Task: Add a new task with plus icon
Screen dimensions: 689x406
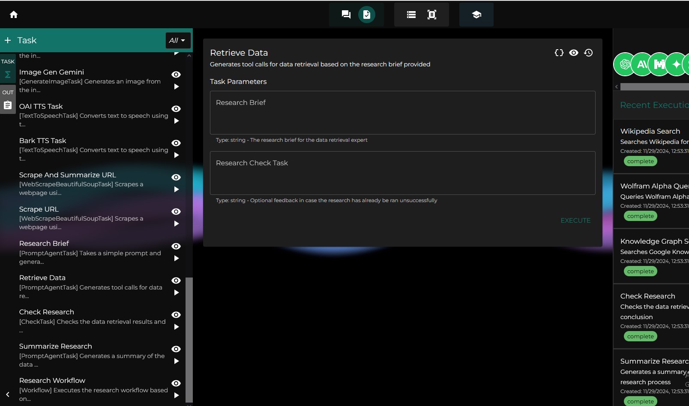Action: tap(8, 40)
